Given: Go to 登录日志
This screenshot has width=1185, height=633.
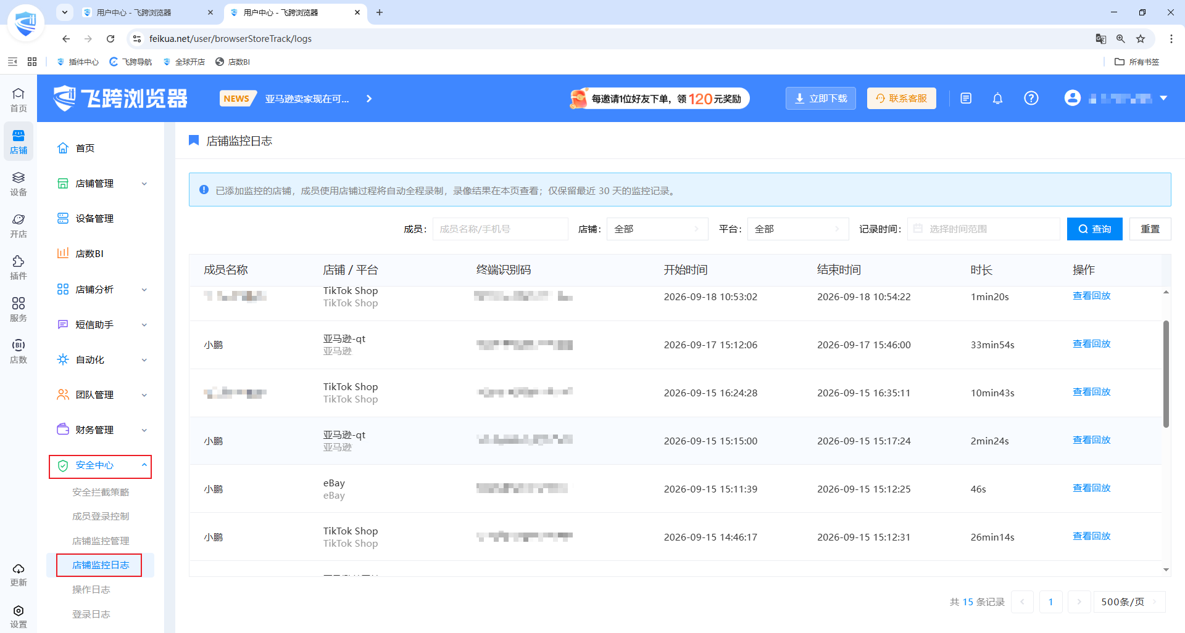Looking at the screenshot, I should [91, 615].
